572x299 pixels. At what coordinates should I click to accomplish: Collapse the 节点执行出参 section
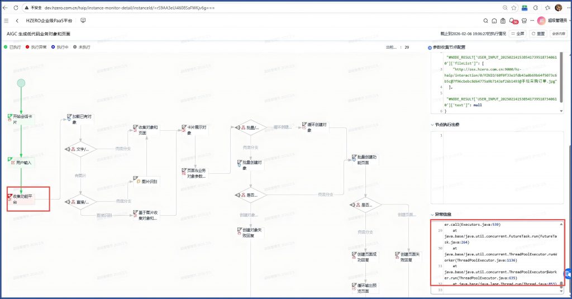click(x=430, y=125)
